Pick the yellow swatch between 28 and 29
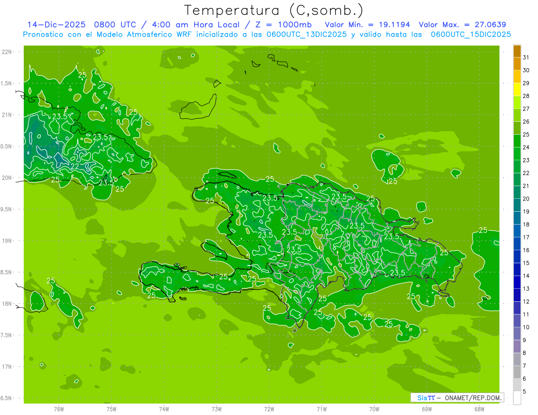Screen dimensions: 538x415 517,90
